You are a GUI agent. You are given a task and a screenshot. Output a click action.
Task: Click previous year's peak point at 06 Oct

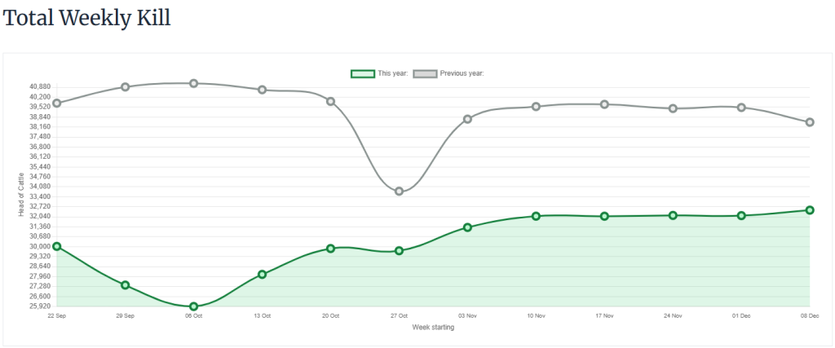(x=193, y=83)
